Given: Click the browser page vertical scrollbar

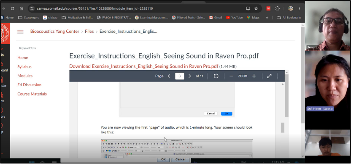Looking at the screenshot, I should (x=303, y=75).
